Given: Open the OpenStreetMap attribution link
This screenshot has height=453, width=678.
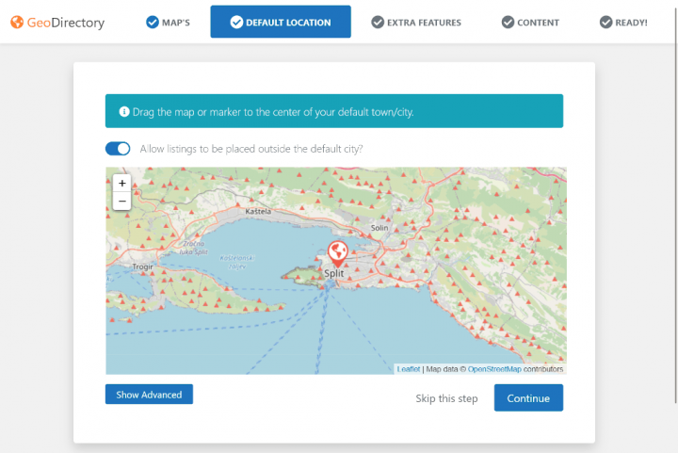Looking at the screenshot, I should click(x=494, y=369).
